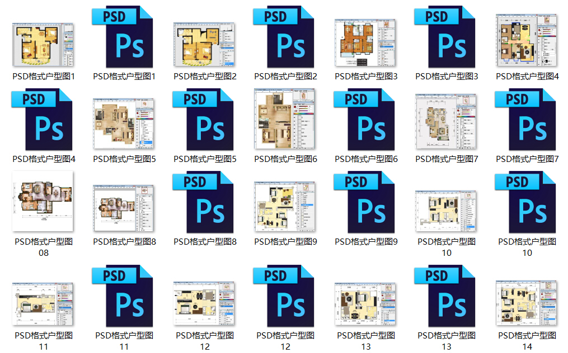
Task: Select the PSD file icon for PSD格式户型图1
Action: tap(124, 37)
